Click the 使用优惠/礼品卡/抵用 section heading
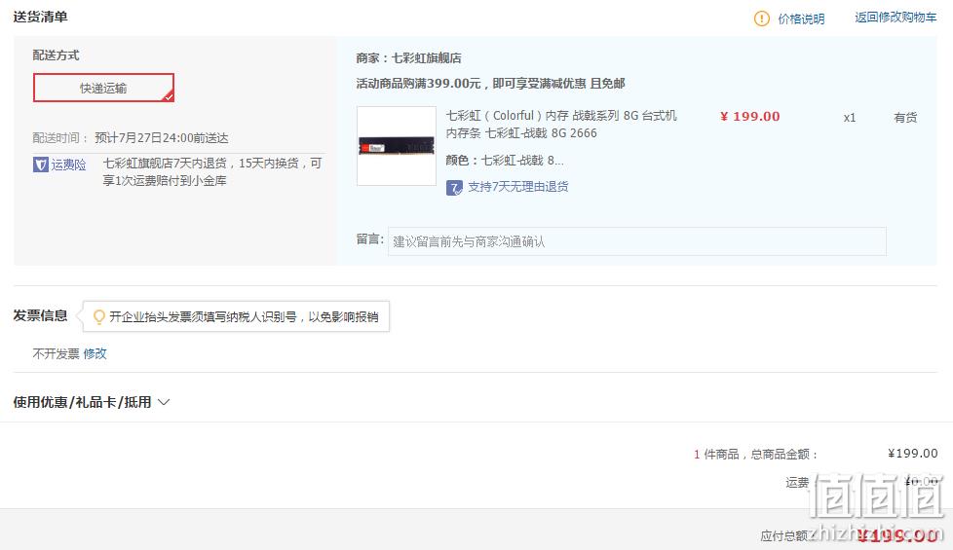953x550 pixels. pyautogui.click(x=82, y=402)
